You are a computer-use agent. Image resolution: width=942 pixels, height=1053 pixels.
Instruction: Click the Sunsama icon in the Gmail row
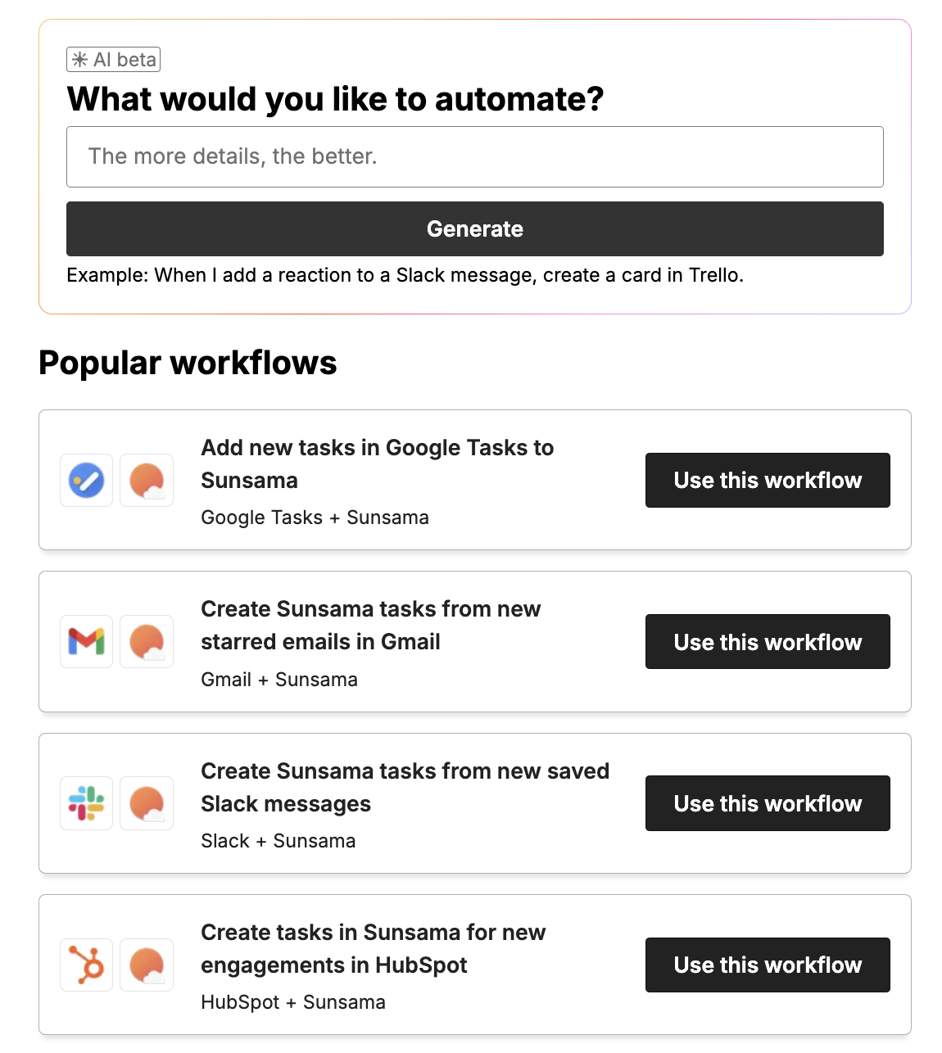tap(147, 642)
